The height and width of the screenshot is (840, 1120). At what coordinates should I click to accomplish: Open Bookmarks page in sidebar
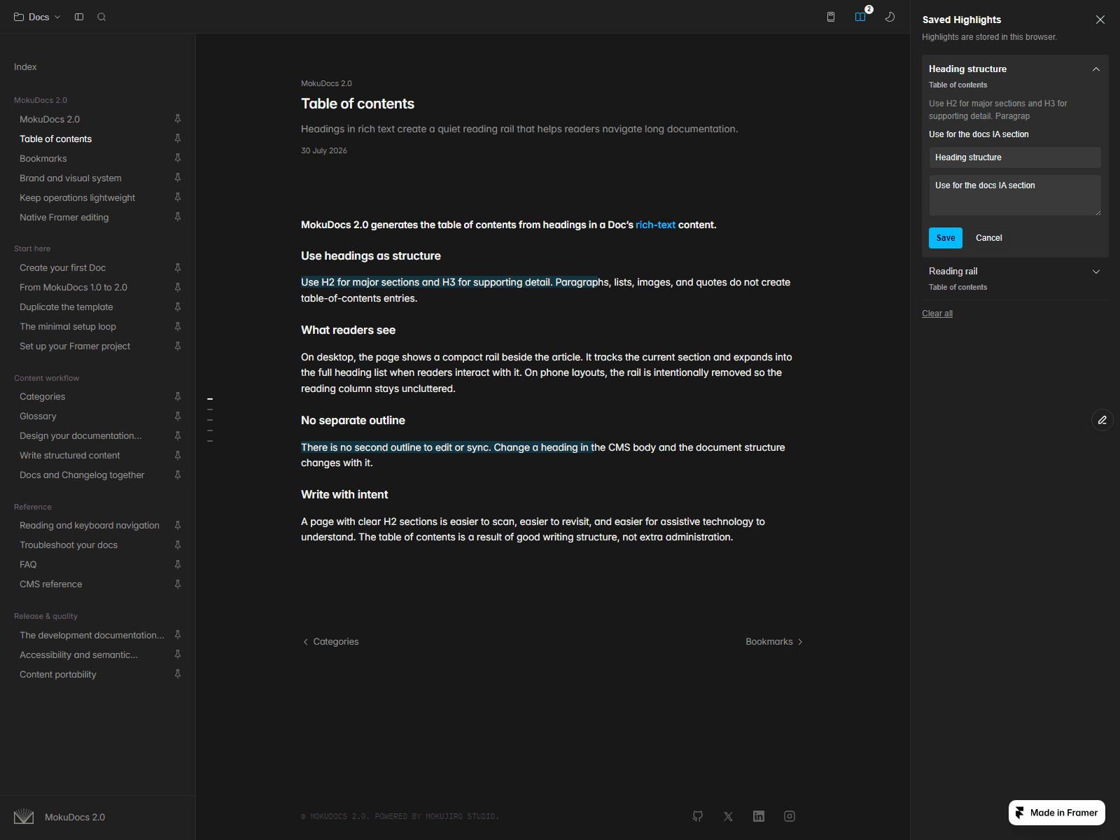tap(43, 158)
